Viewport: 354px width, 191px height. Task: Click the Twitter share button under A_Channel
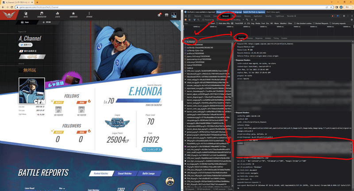pyautogui.click(x=26, y=45)
